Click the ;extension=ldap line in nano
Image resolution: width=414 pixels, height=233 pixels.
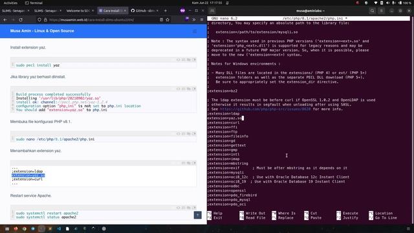click(x=223, y=114)
